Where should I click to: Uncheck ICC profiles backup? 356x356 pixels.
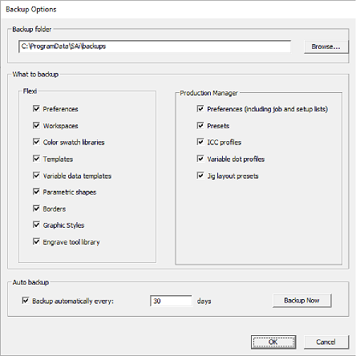coord(200,142)
